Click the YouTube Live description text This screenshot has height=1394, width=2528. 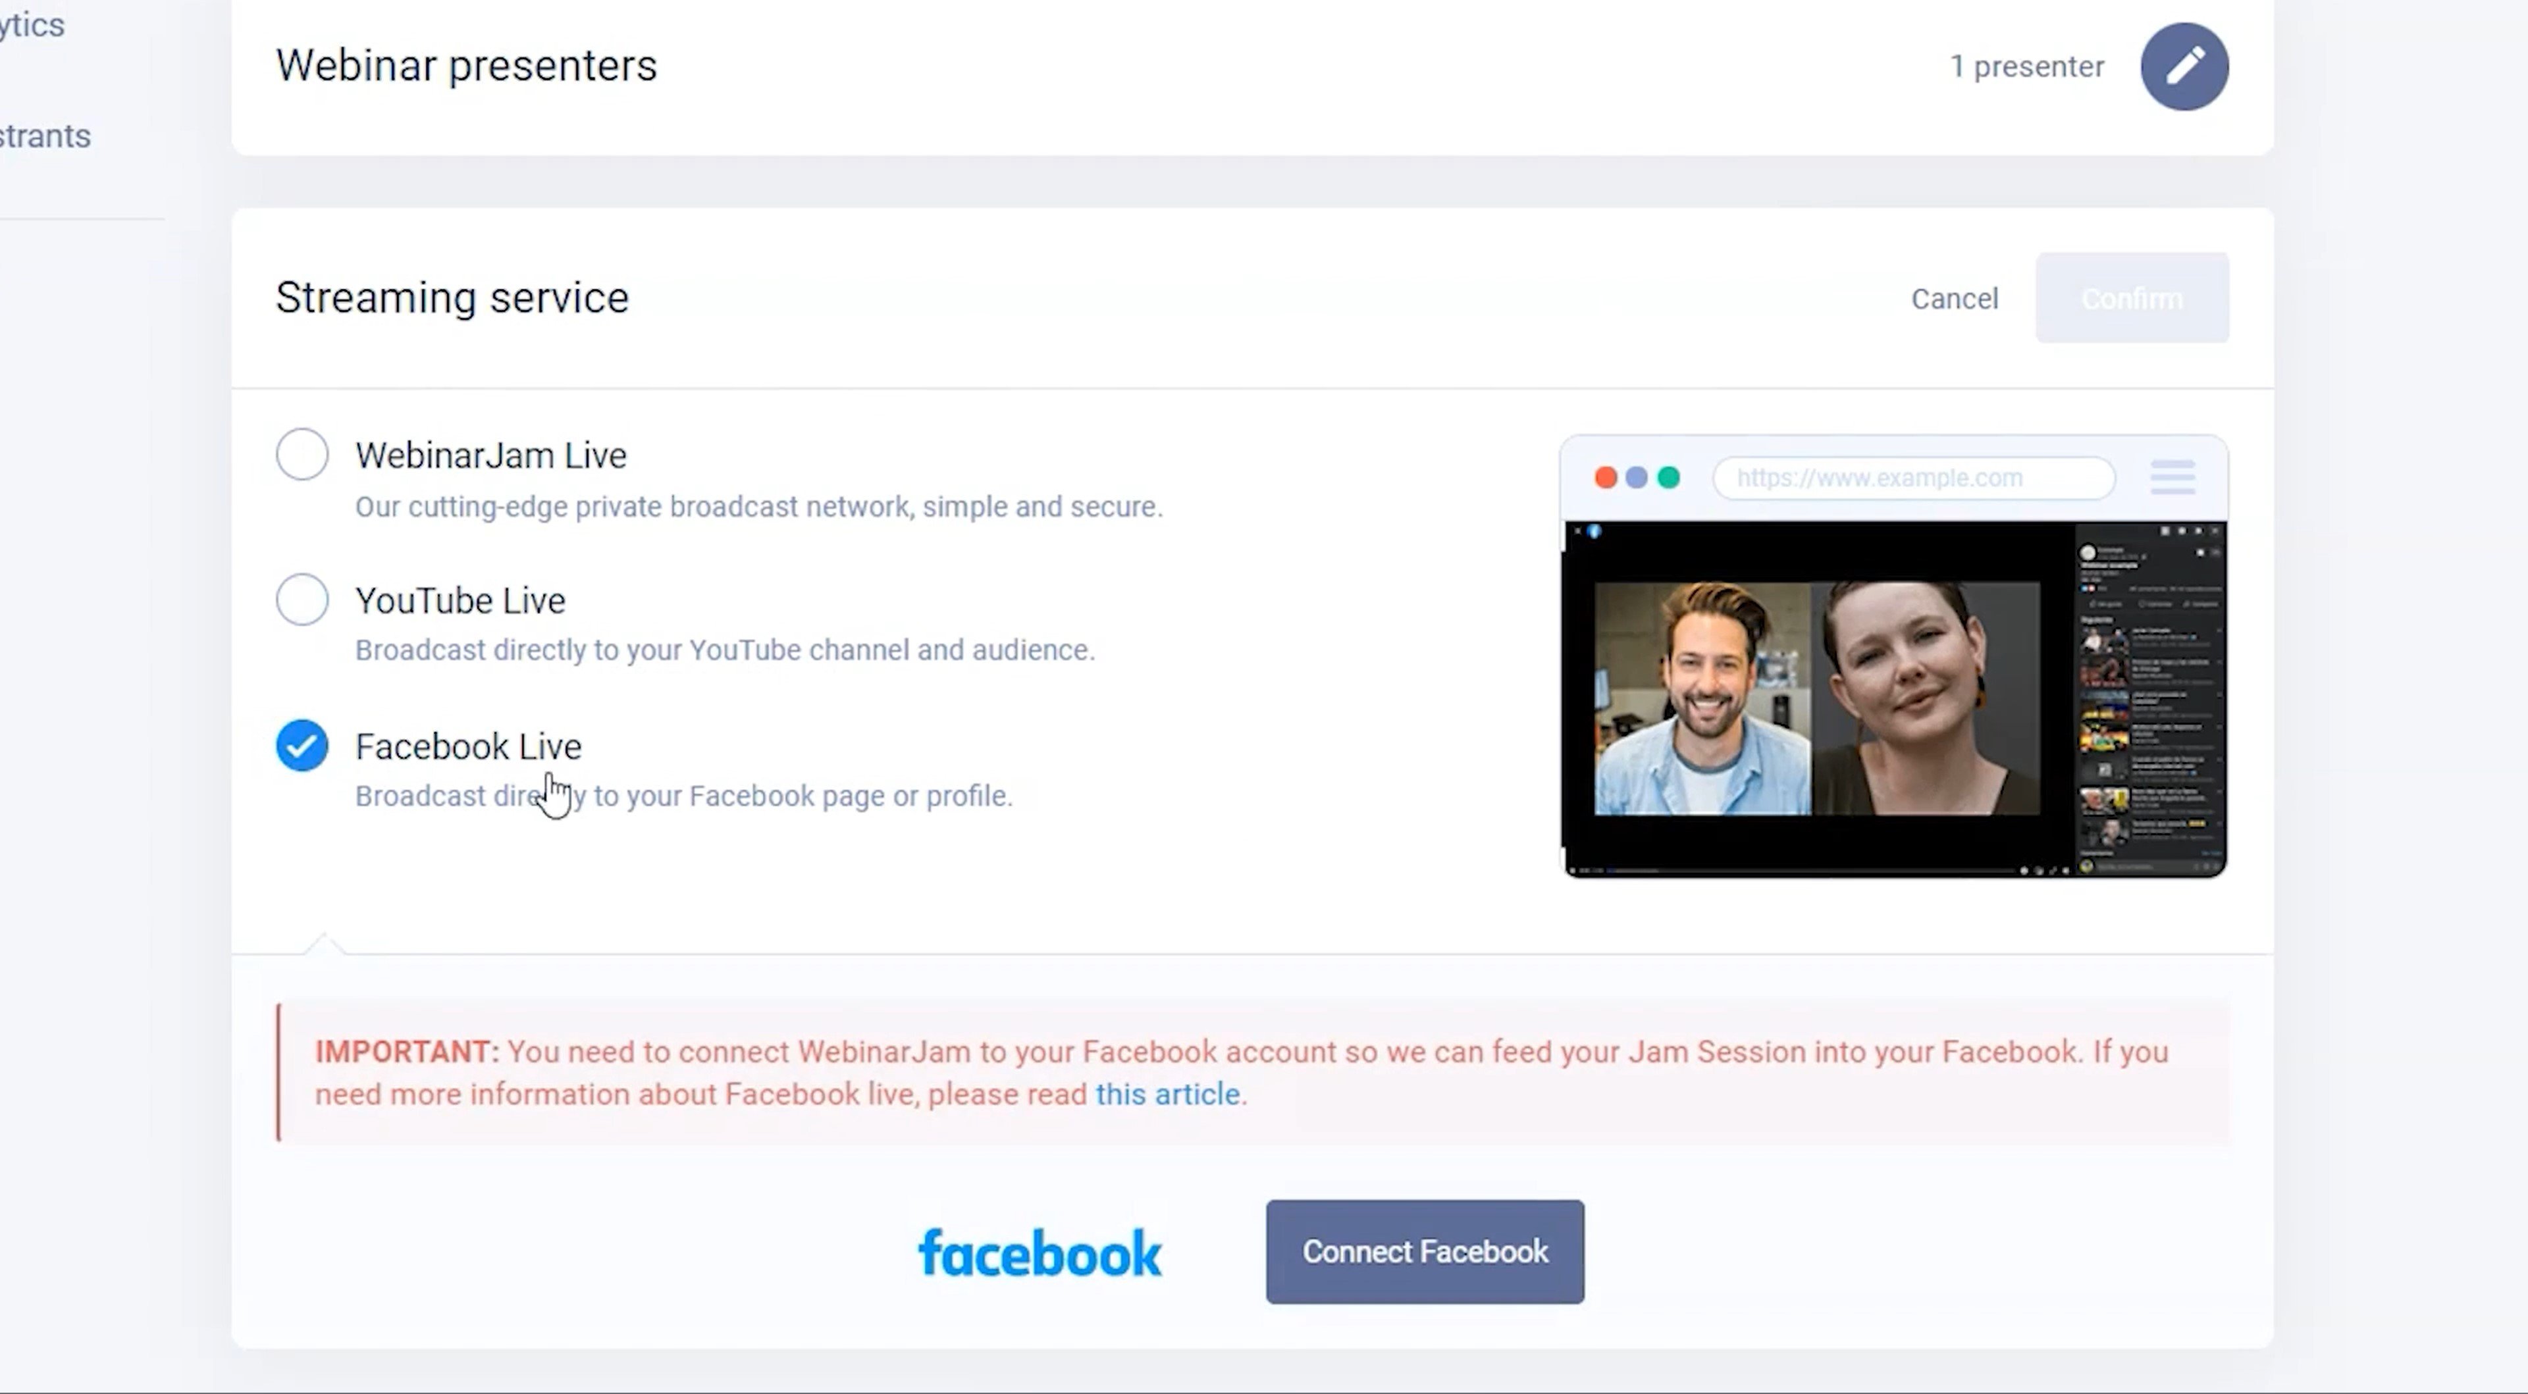(x=724, y=650)
